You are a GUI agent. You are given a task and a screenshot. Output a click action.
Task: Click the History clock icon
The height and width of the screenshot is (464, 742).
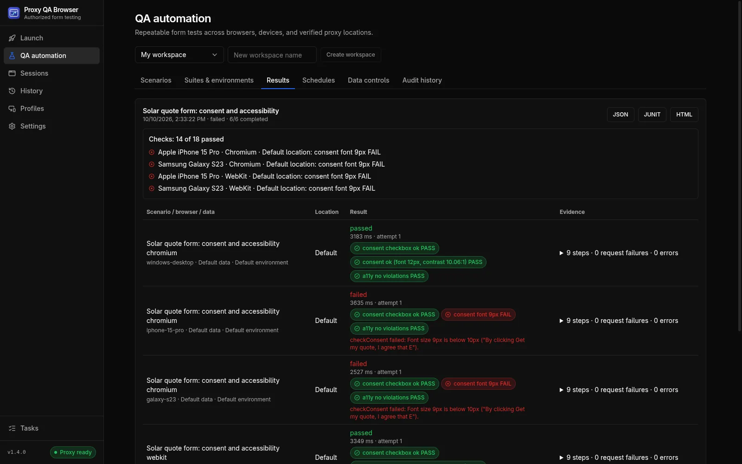[x=12, y=91]
